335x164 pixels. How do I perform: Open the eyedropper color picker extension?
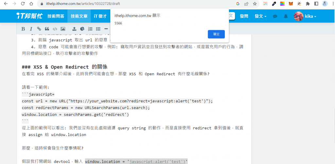point(274,4)
